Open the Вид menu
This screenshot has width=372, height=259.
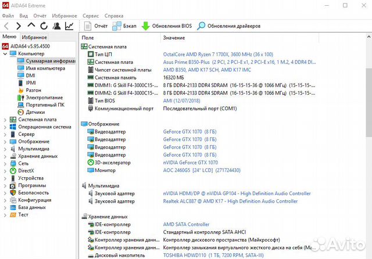(23, 16)
